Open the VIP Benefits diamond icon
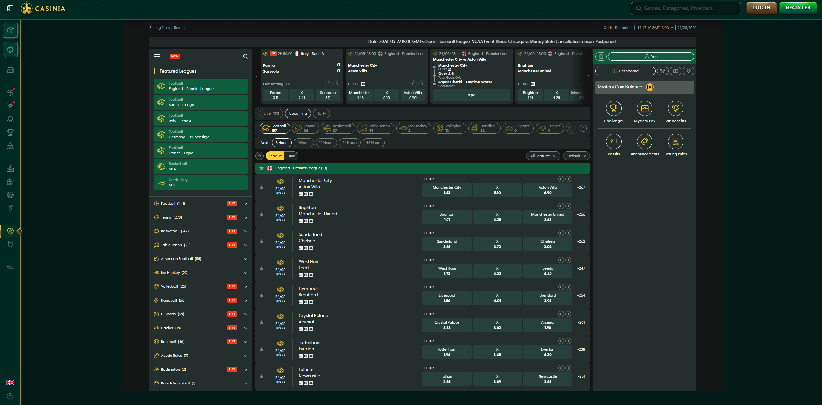This screenshot has height=405, width=822. [x=675, y=108]
